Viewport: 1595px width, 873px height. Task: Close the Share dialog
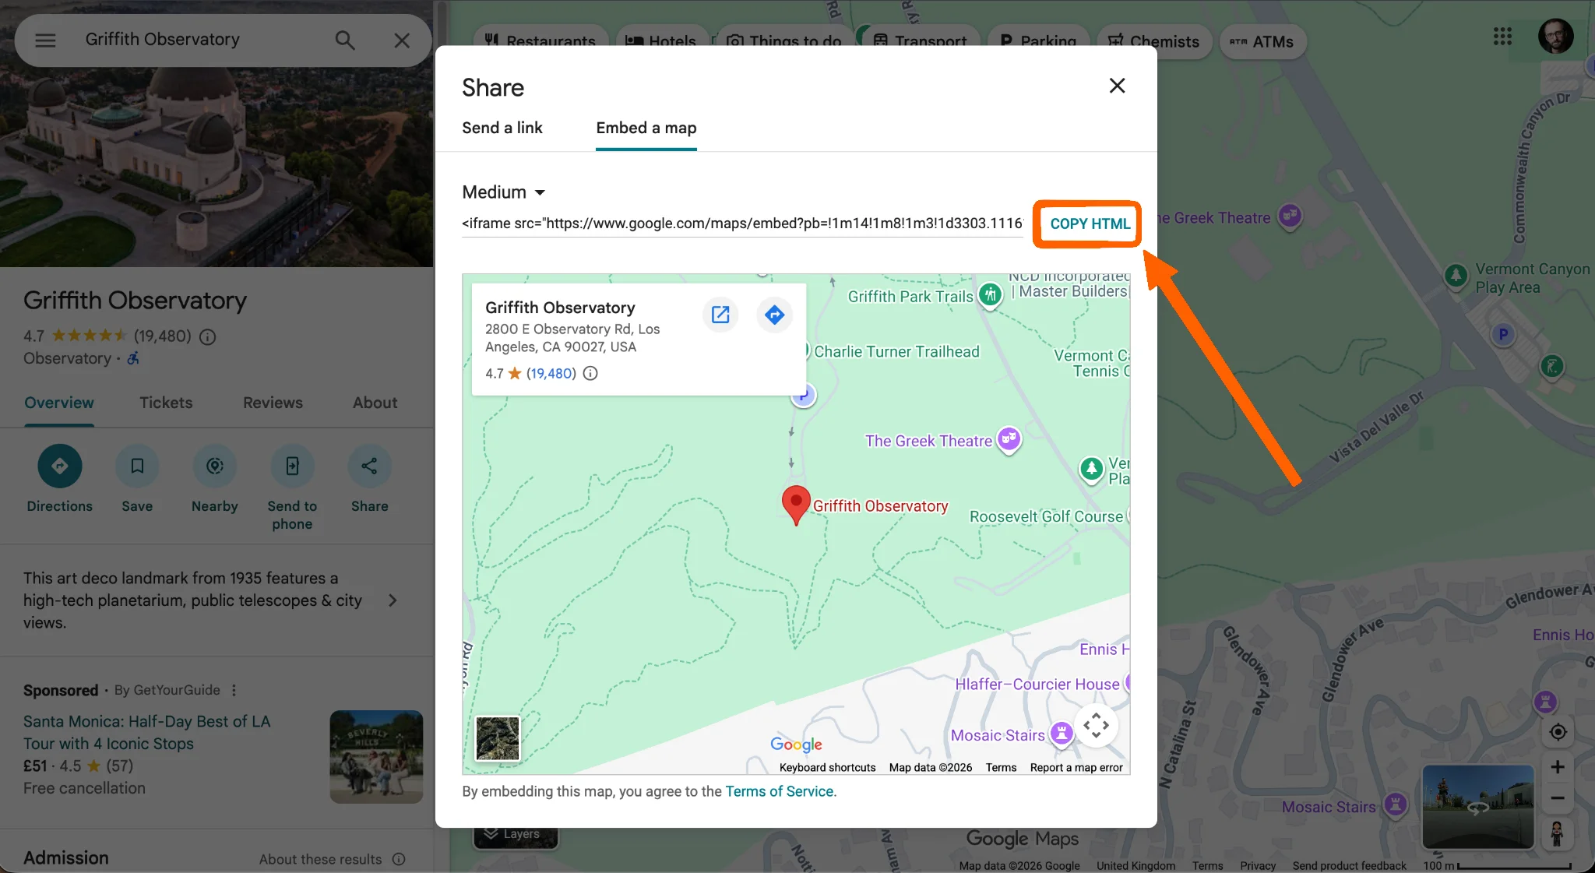click(x=1117, y=86)
